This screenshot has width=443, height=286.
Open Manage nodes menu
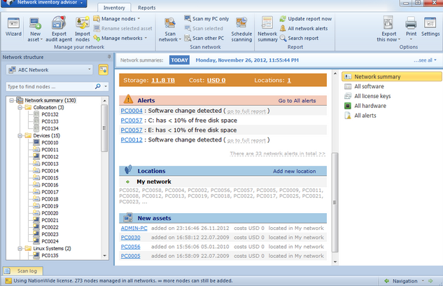click(x=117, y=19)
